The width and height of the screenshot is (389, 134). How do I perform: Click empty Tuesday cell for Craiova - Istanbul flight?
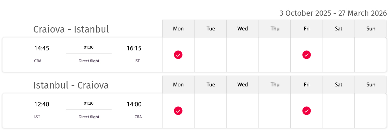click(210, 55)
